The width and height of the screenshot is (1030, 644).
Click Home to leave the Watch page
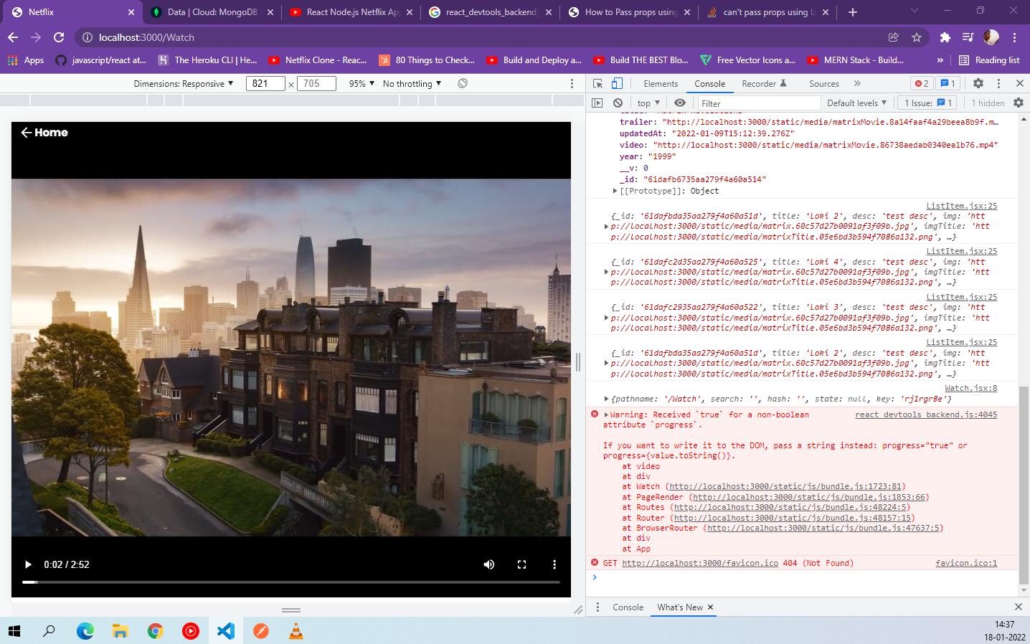43,132
